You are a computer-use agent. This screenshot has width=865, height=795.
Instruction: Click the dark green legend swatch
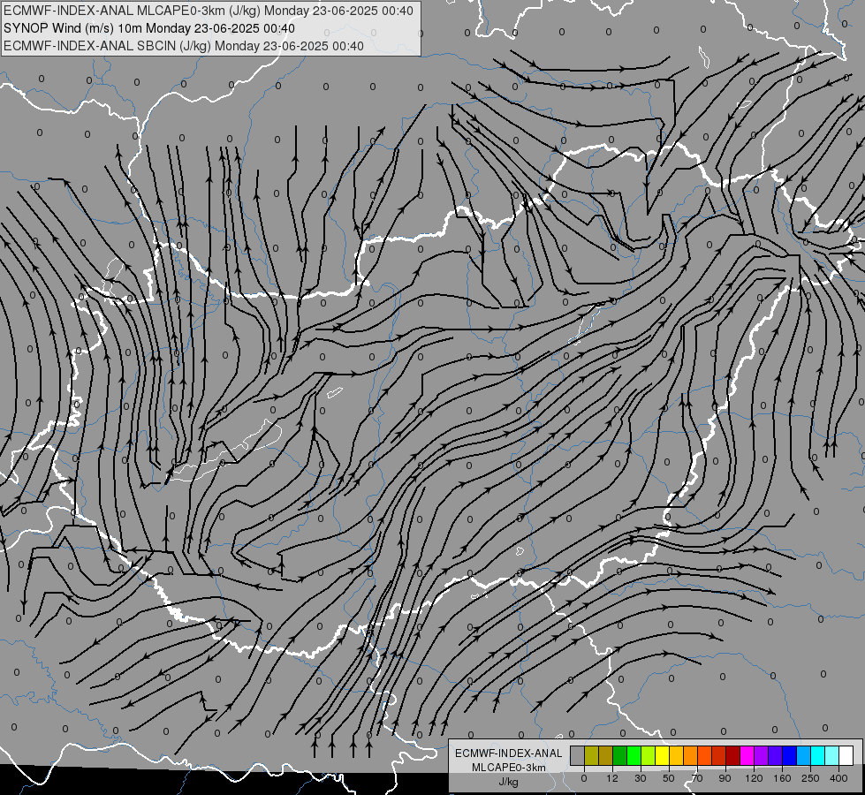point(620,755)
